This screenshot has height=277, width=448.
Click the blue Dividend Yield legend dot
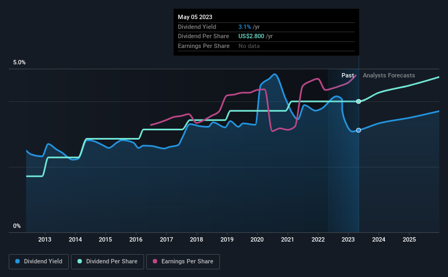(17, 261)
